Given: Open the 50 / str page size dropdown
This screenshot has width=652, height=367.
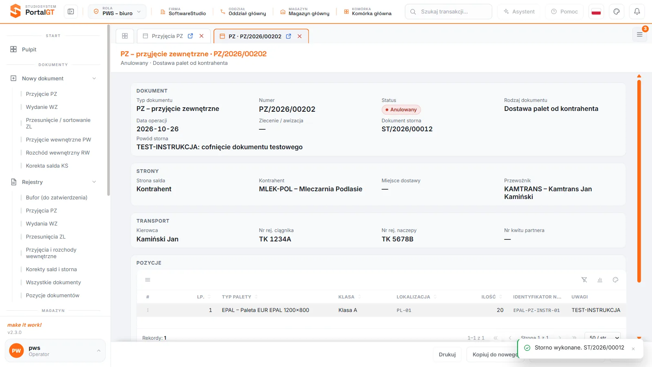Looking at the screenshot, I should tap(602, 338).
